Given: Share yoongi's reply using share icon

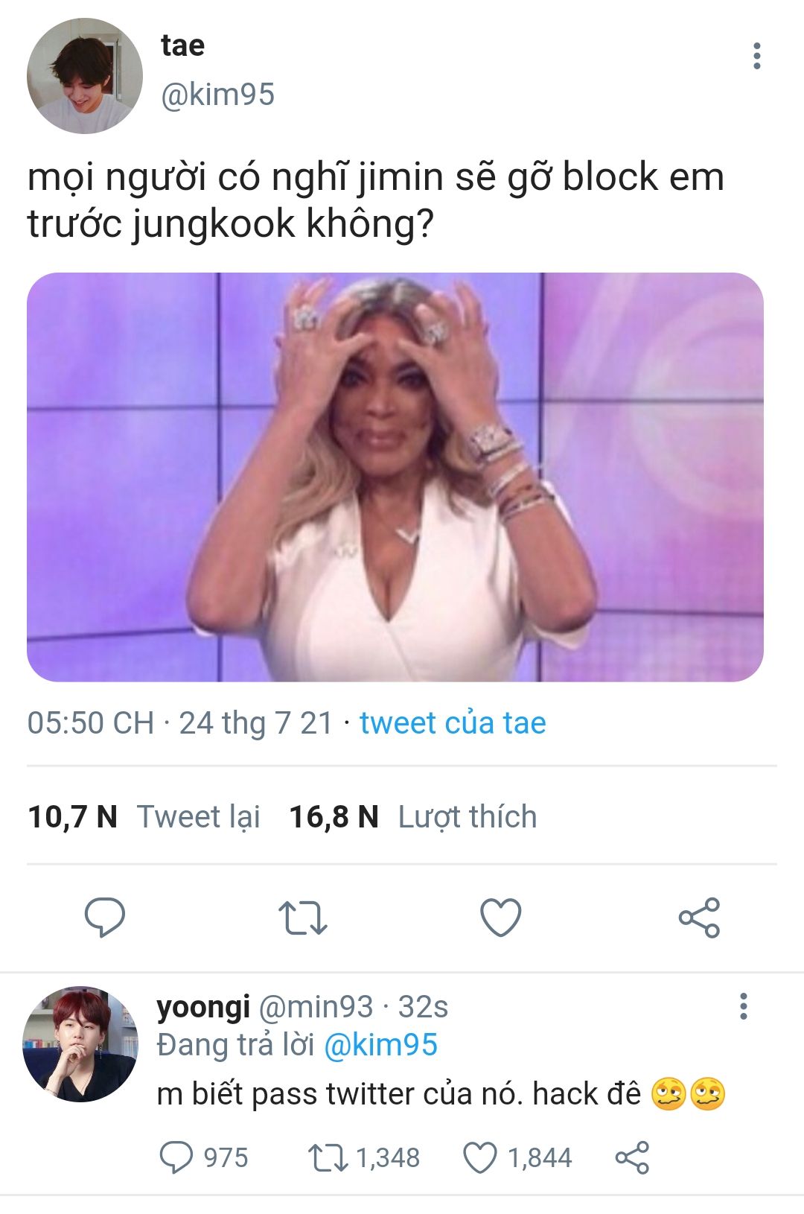Looking at the screenshot, I should click(632, 1158).
